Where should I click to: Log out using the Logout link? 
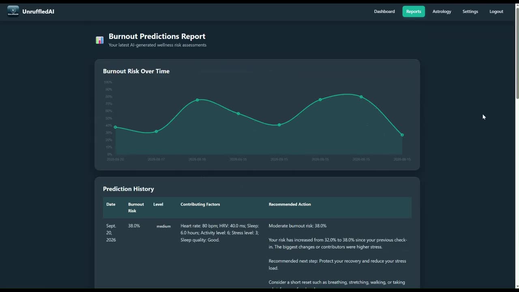(x=496, y=11)
